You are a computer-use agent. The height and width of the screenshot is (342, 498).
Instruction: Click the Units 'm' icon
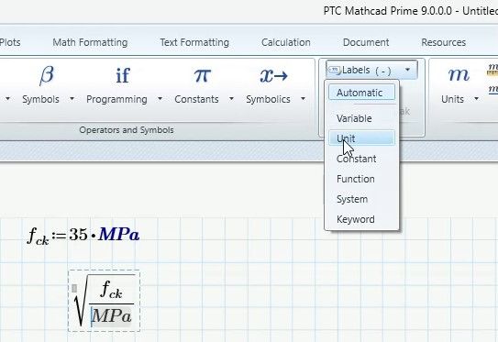point(459,75)
